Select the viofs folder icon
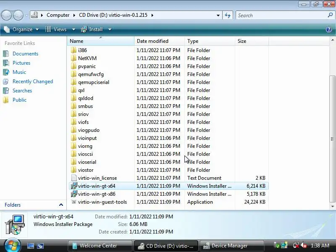The image size is (336, 252). (x=73, y=122)
